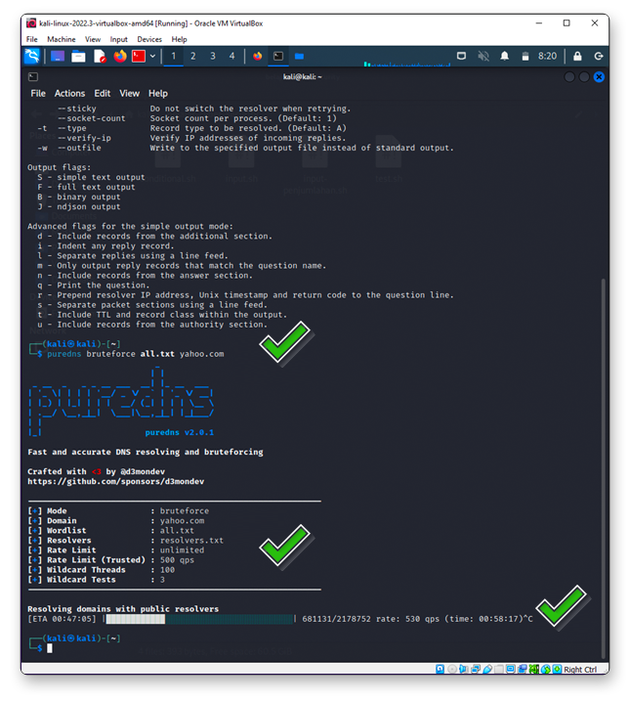Open the notifications bell icon
Image resolution: width=630 pixels, height=703 pixels.
tap(505, 56)
